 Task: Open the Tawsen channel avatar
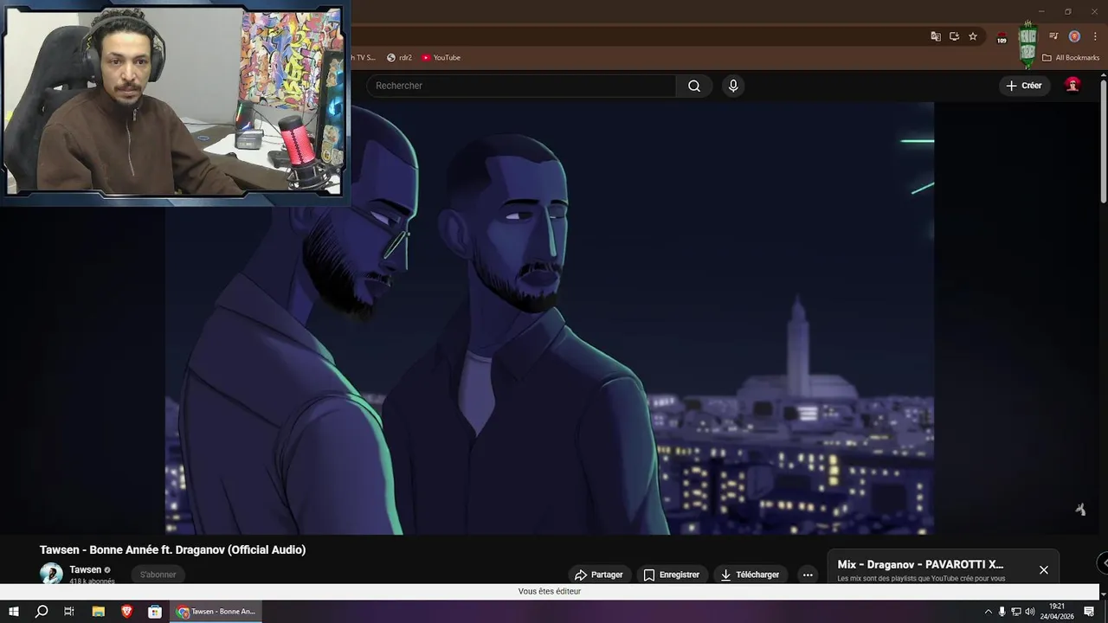tap(51, 574)
